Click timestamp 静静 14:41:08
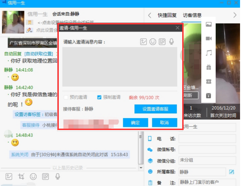The width and height of the screenshot is (241, 186). click(x=19, y=70)
